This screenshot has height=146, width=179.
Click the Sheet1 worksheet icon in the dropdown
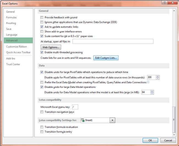(x=83, y=120)
